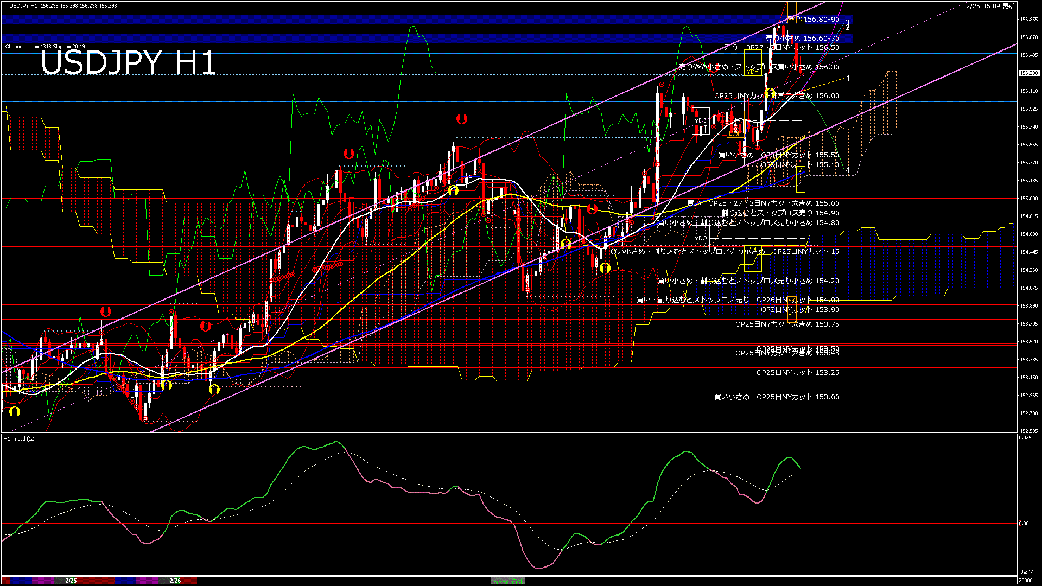Image resolution: width=1042 pixels, height=586 pixels.
Task: Click the 2/26 date segment on session bar
Action: coord(175,581)
